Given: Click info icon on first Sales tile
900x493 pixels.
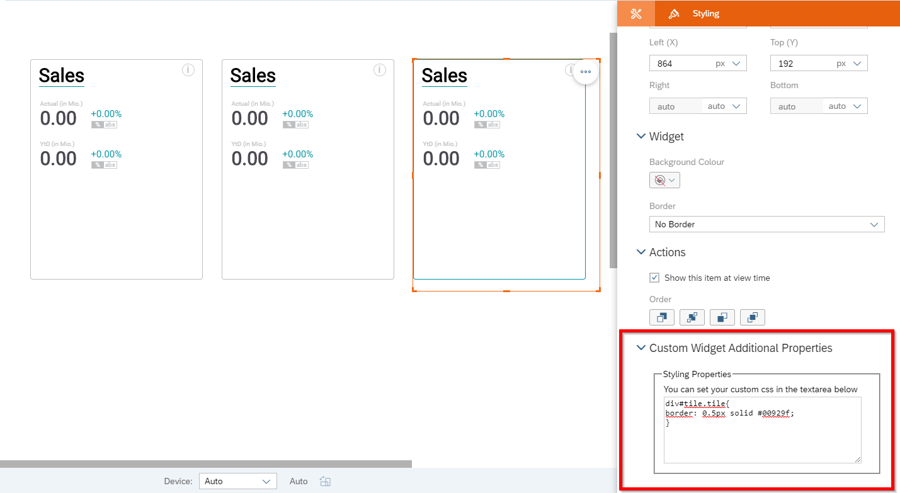Looking at the screenshot, I should click(x=188, y=70).
